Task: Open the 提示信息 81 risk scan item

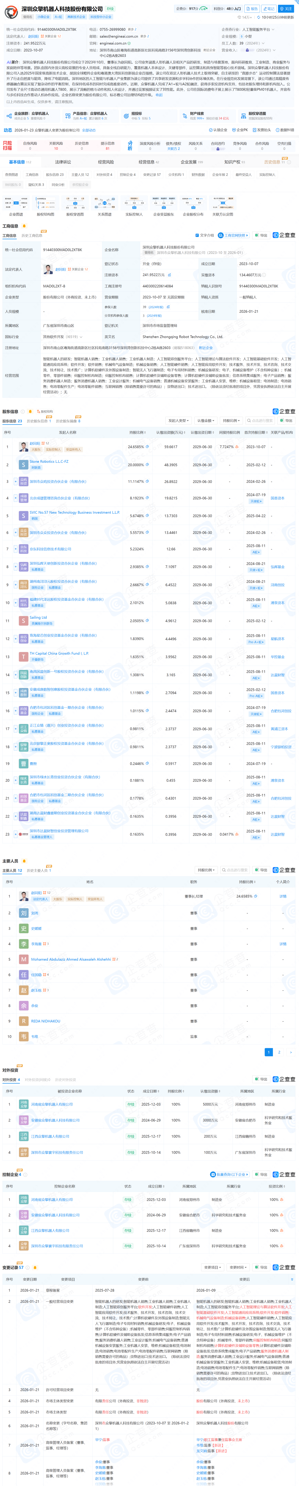Action: [x=107, y=146]
